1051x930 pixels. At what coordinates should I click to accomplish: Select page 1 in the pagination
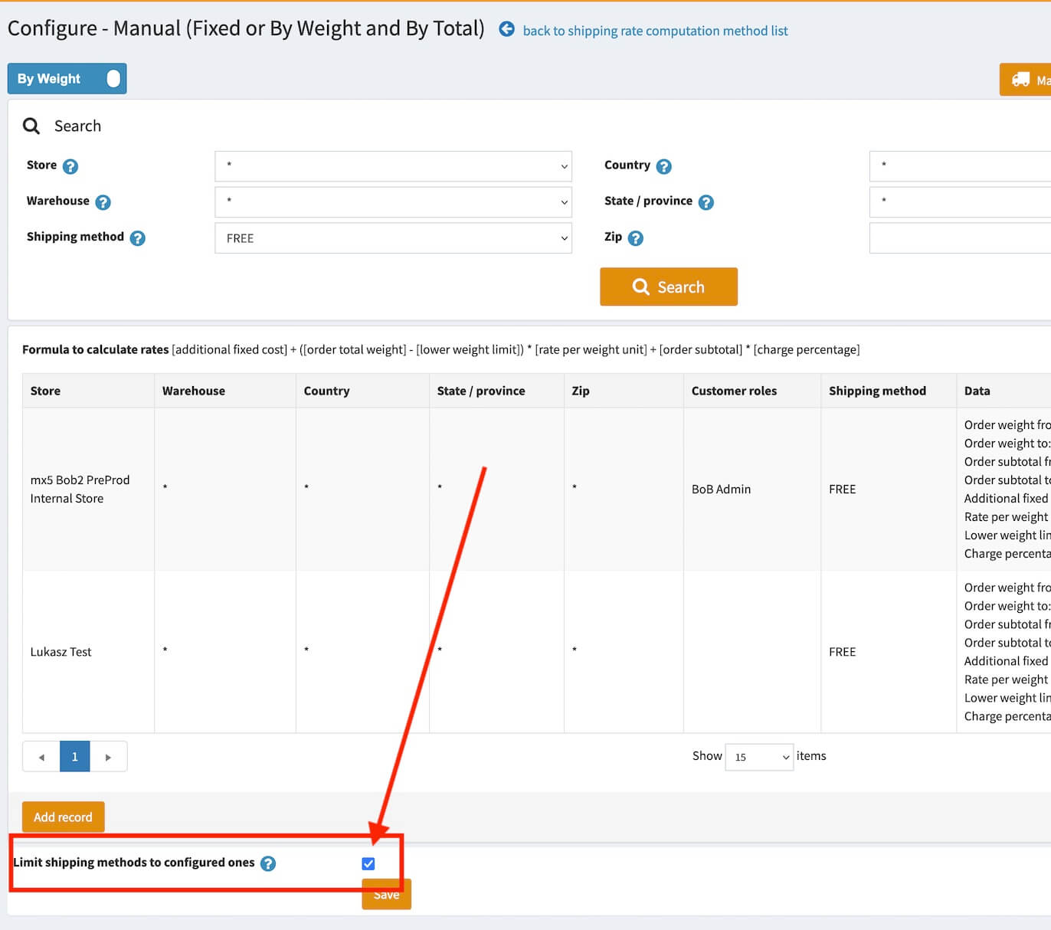(74, 757)
